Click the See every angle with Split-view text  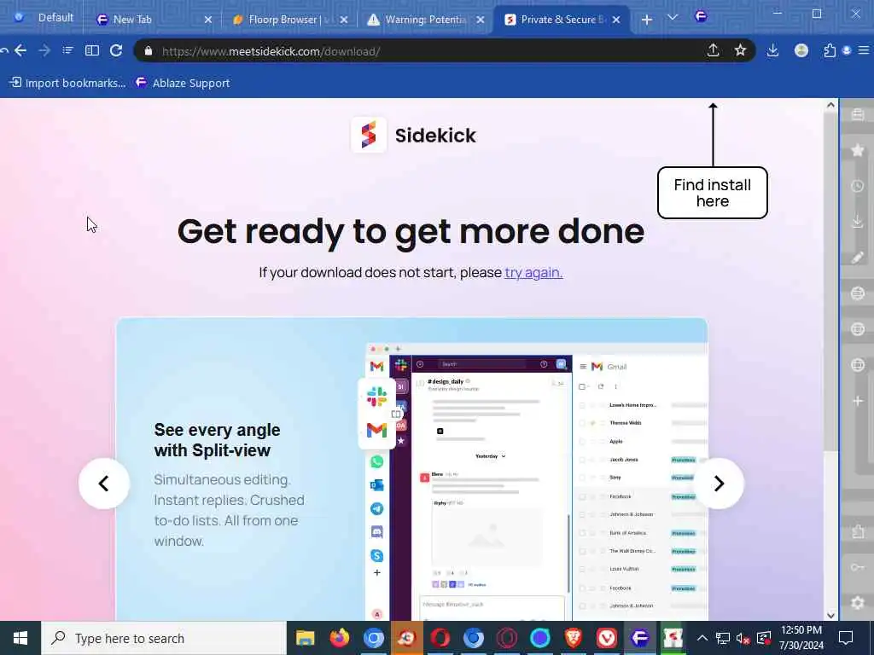coord(218,440)
